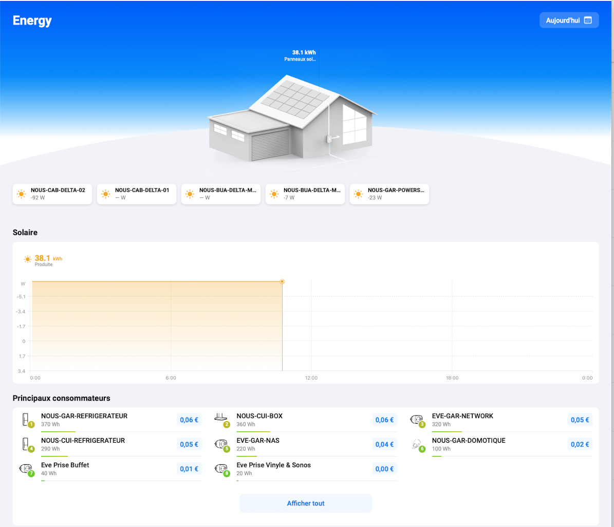
Task: Click the sun icon on NOUS-GAR-POWERS card
Action: [358, 194]
